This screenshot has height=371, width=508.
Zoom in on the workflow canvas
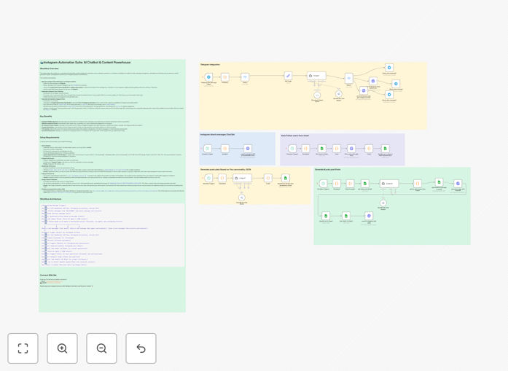pyautogui.click(x=62, y=348)
